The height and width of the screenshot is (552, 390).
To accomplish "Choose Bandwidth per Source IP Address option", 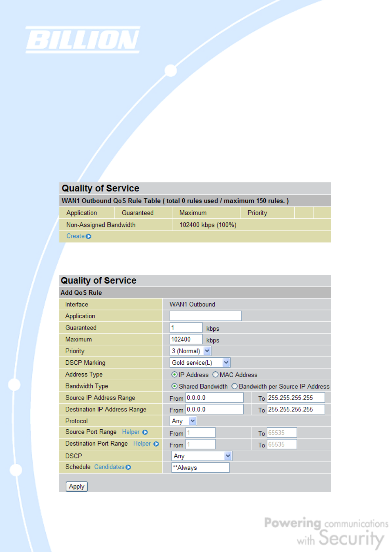I will click(235, 386).
